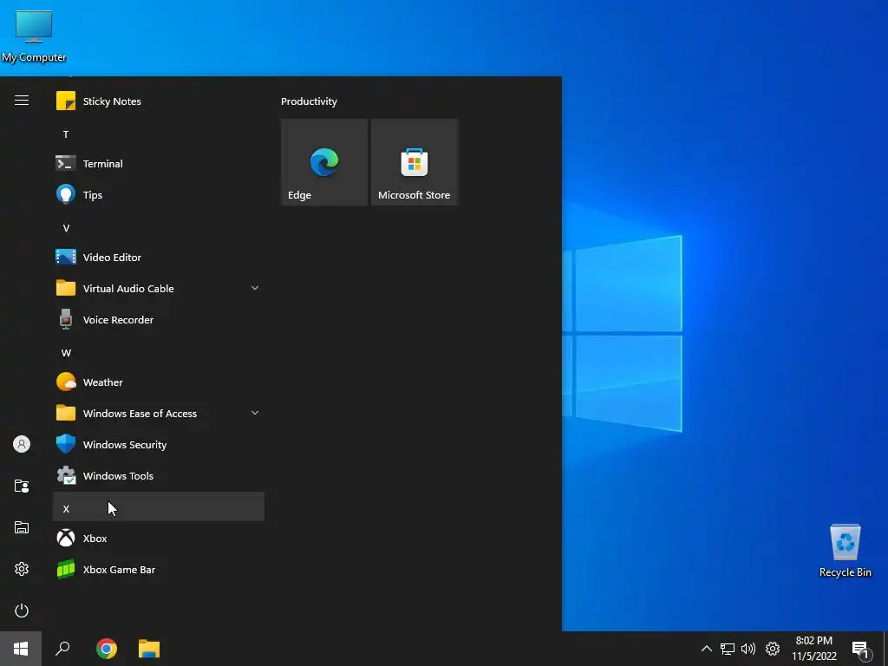Click the Show desktop sliver at taskbar end
This screenshot has width=888, height=666.
885,649
